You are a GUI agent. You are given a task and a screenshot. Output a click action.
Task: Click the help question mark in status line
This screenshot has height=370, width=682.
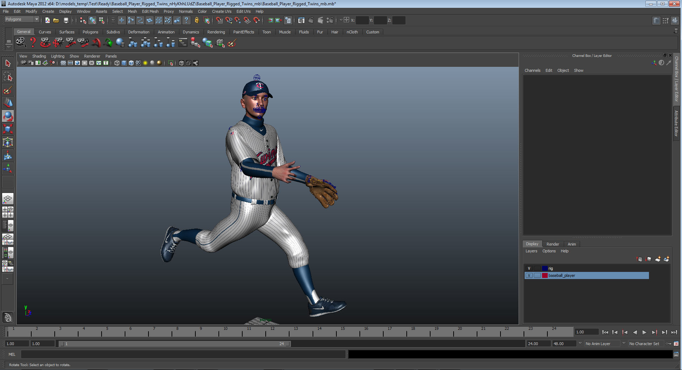186,20
